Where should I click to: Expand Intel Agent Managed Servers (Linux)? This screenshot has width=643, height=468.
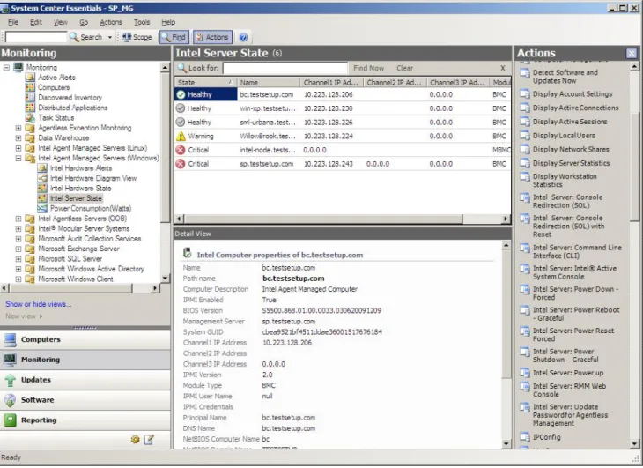coord(18,148)
